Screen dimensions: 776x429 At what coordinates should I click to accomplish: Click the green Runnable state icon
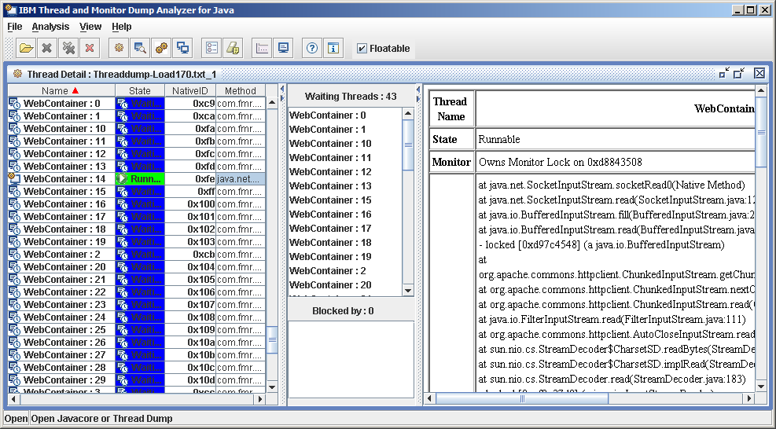click(122, 178)
